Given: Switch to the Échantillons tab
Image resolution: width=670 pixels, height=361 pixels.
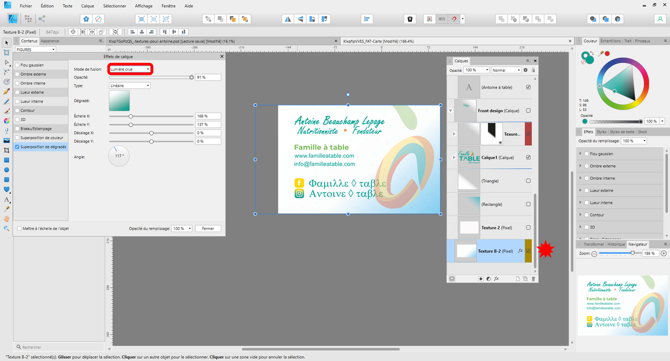Looking at the screenshot, I should pyautogui.click(x=610, y=41).
